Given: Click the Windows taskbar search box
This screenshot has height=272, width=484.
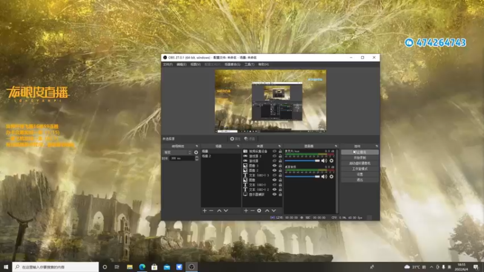Looking at the screenshot, I should click(x=56, y=267).
